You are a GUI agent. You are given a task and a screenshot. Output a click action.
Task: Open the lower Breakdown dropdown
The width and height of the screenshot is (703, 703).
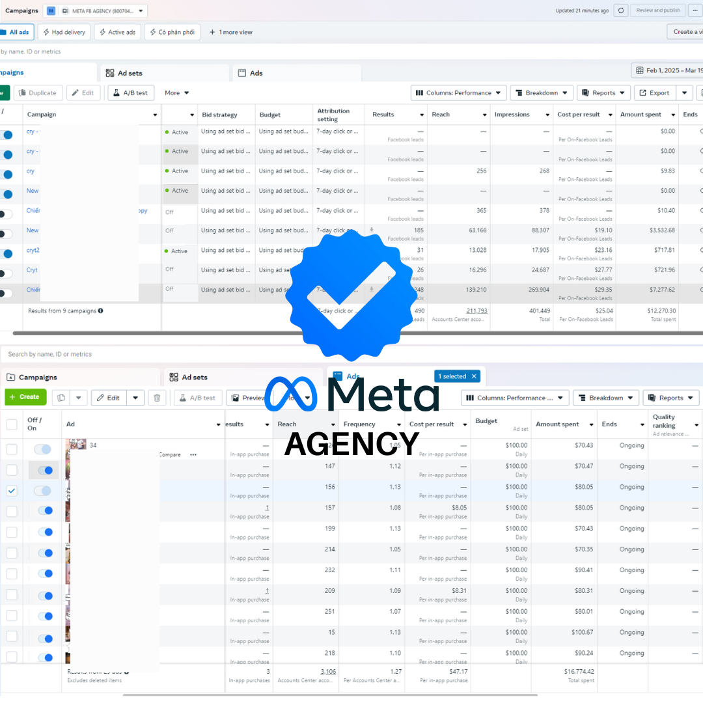click(606, 398)
